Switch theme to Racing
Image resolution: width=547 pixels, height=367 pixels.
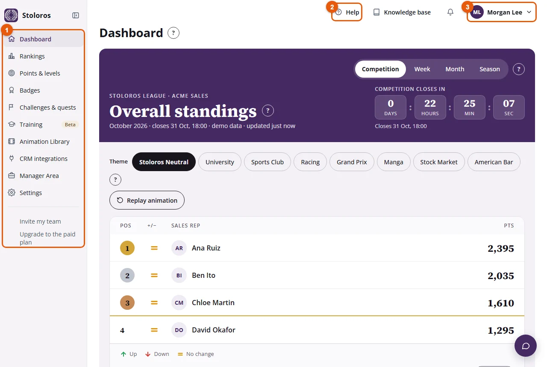310,162
